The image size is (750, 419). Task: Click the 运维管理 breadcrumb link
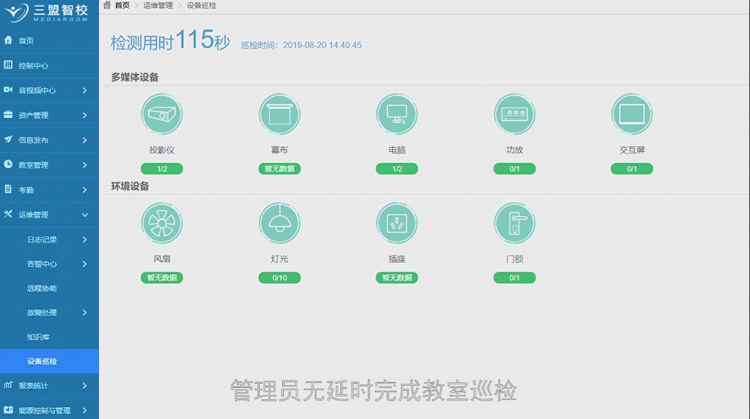[158, 6]
